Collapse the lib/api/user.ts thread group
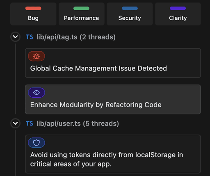The width and height of the screenshot is (210, 176). click(16, 123)
